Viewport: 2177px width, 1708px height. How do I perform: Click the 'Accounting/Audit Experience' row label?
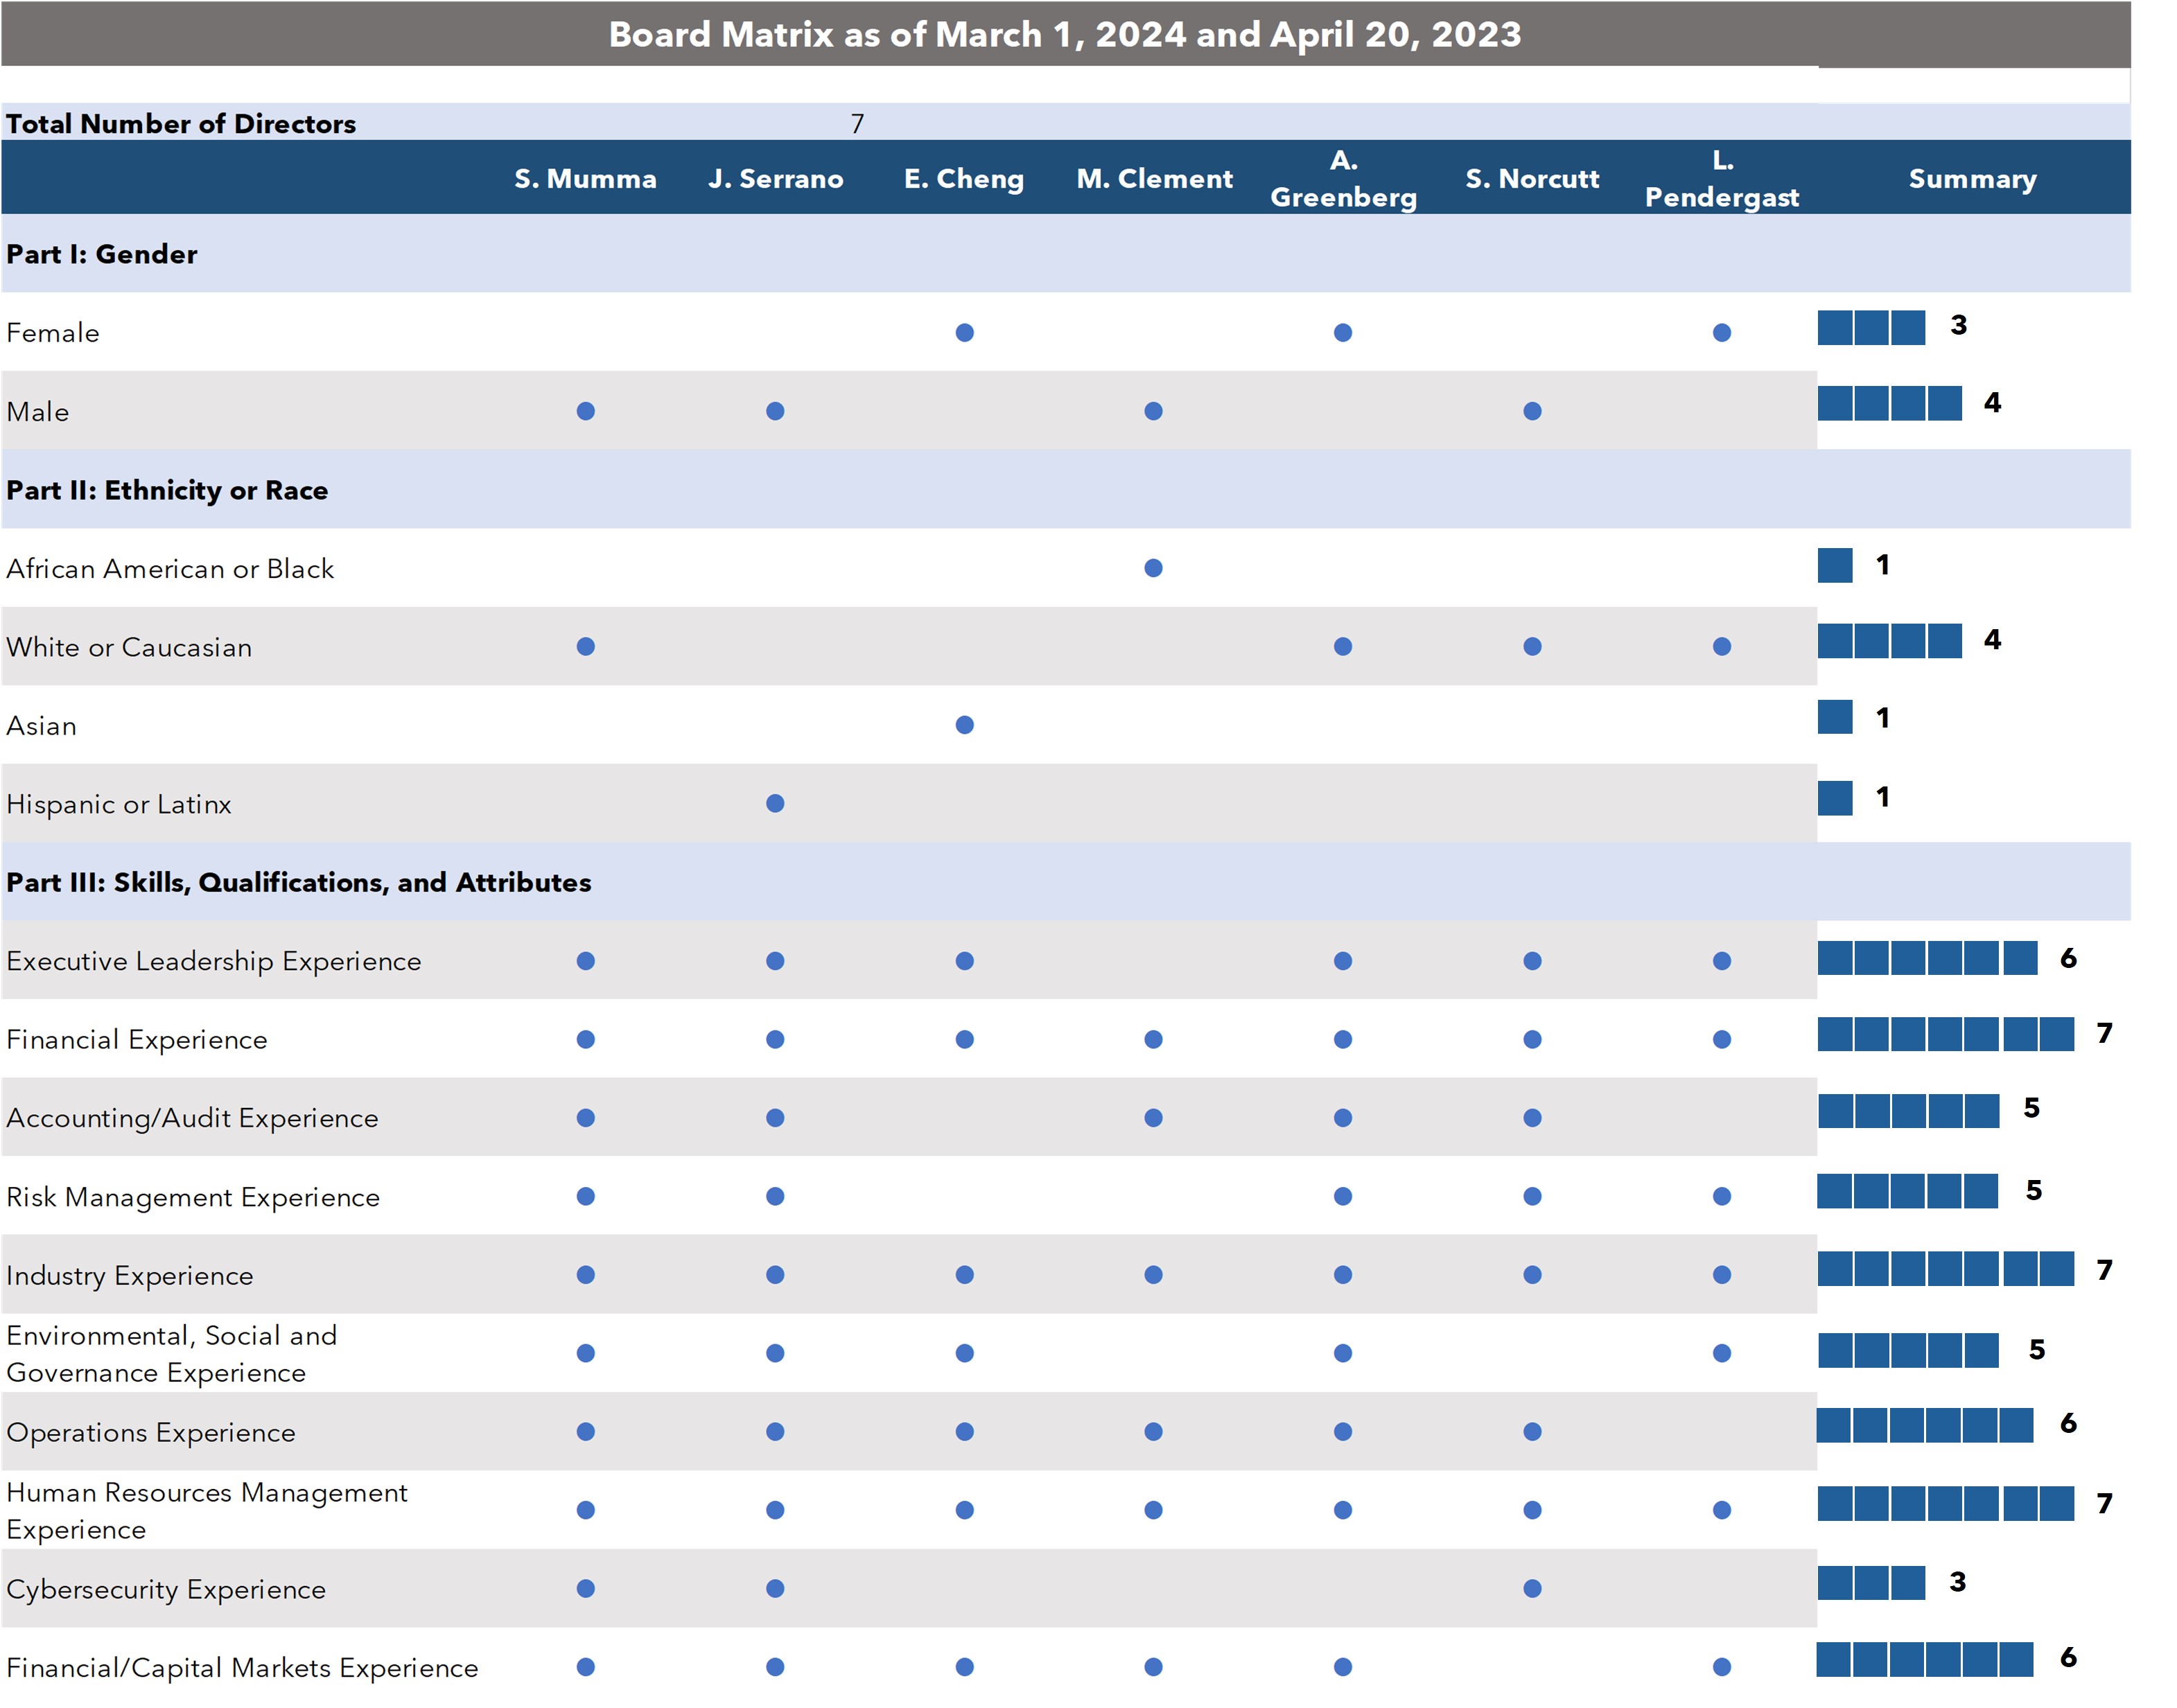pos(192,1118)
